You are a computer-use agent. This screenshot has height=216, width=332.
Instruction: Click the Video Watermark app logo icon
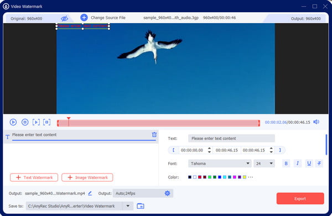(6, 6)
